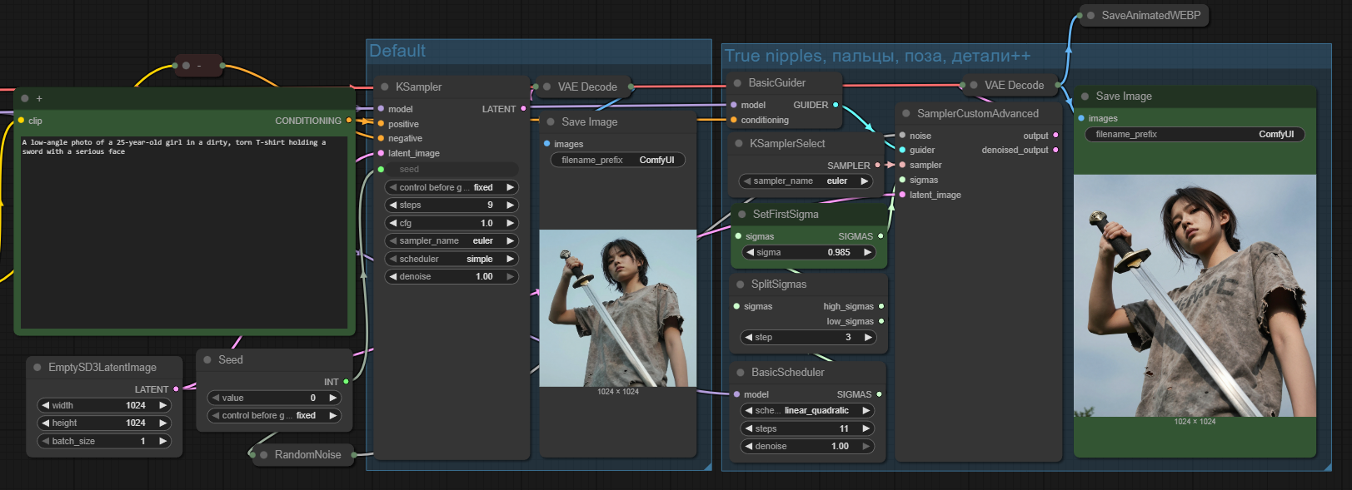
Task: Collapse the EmptySD3LatentImage node title dot
Action: tap(37, 368)
